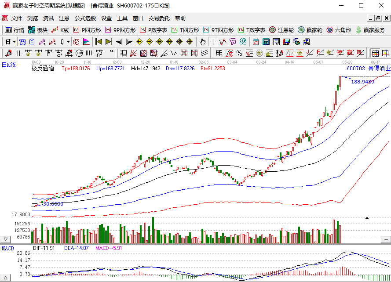This screenshot has height=282, width=391.
Task: Open the 江恩轮 Gann wheel
Action: click(x=281, y=30)
